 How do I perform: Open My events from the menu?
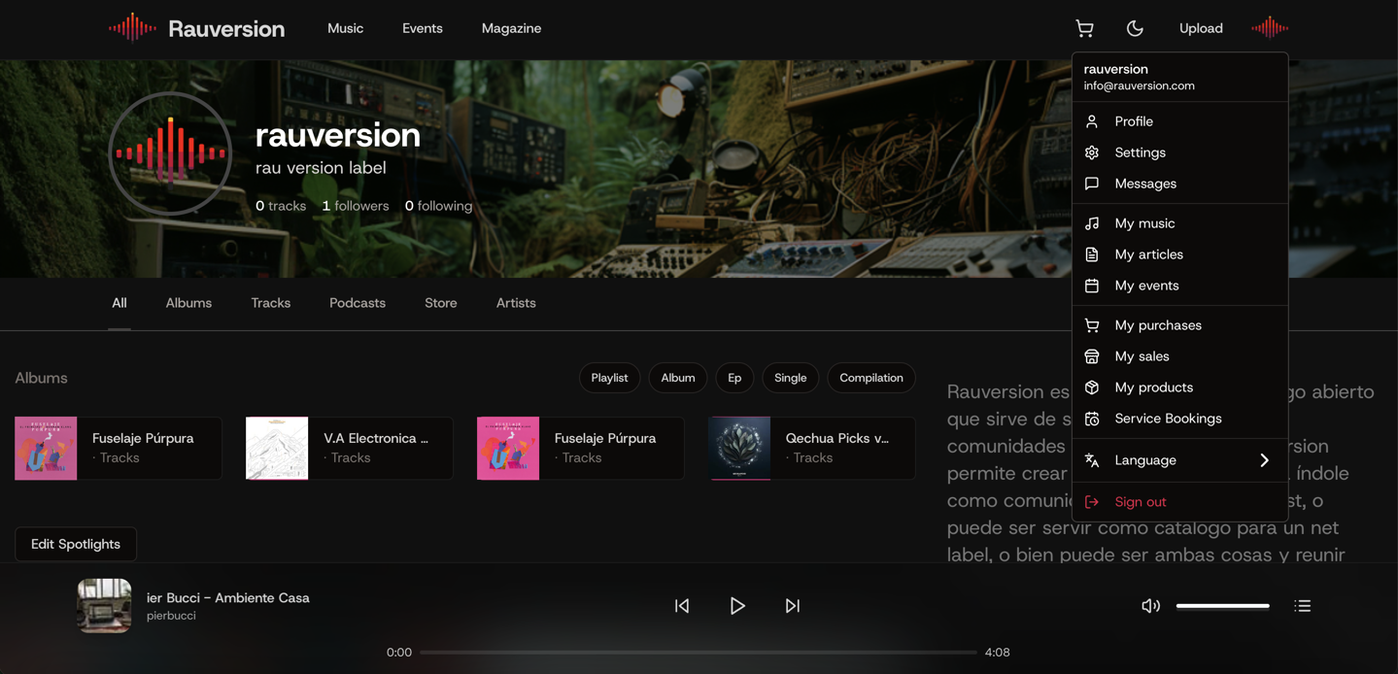click(1146, 285)
